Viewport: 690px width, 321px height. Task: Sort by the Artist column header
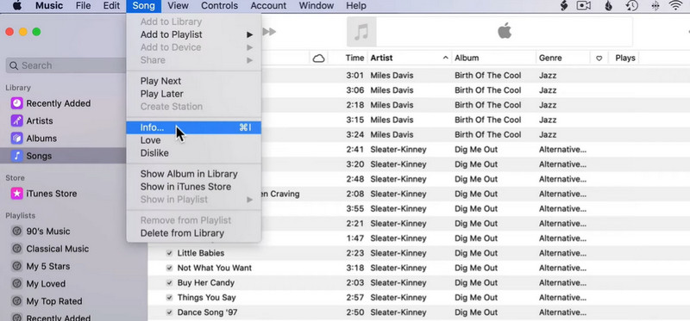[x=409, y=58]
